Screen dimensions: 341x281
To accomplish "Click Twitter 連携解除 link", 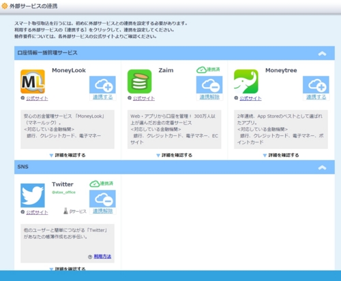I will (103, 211).
